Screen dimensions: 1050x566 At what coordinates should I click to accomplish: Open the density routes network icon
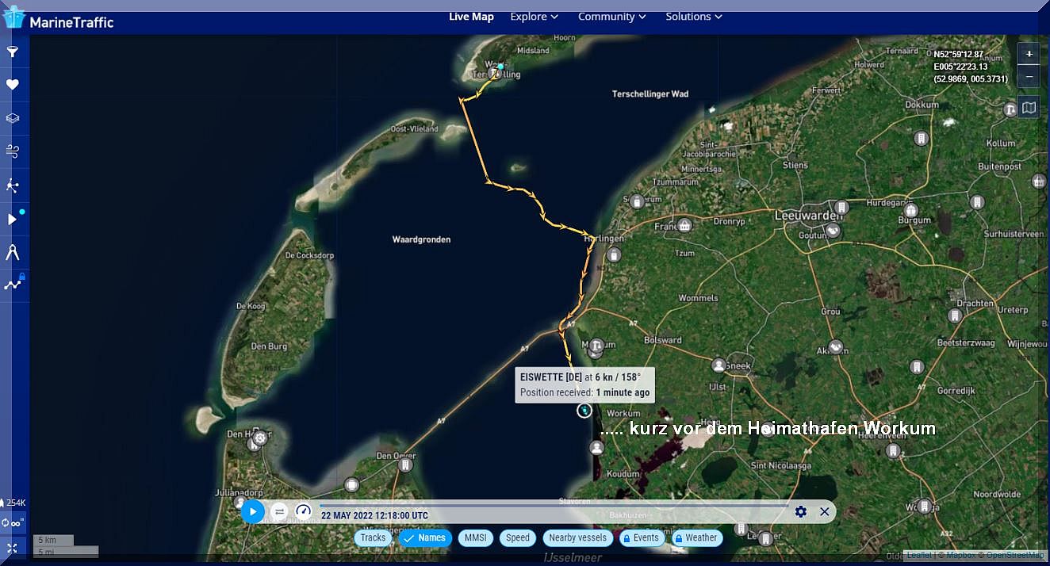pyautogui.click(x=13, y=284)
